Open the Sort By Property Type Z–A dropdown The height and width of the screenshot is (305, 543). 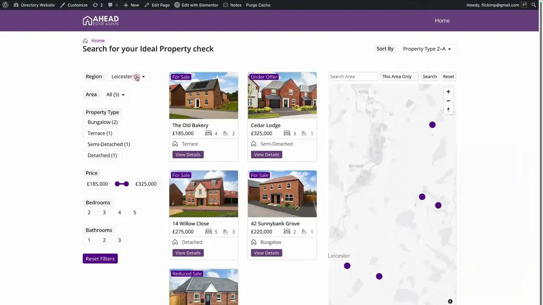[x=427, y=49]
